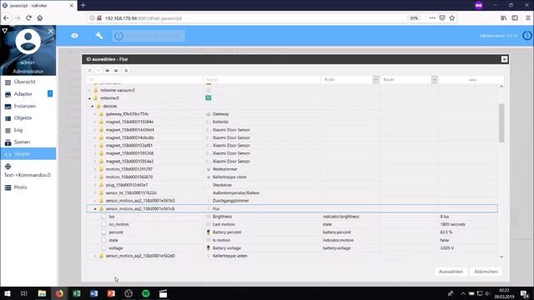Select the state row labeled Is motion

pyautogui.click(x=292, y=240)
